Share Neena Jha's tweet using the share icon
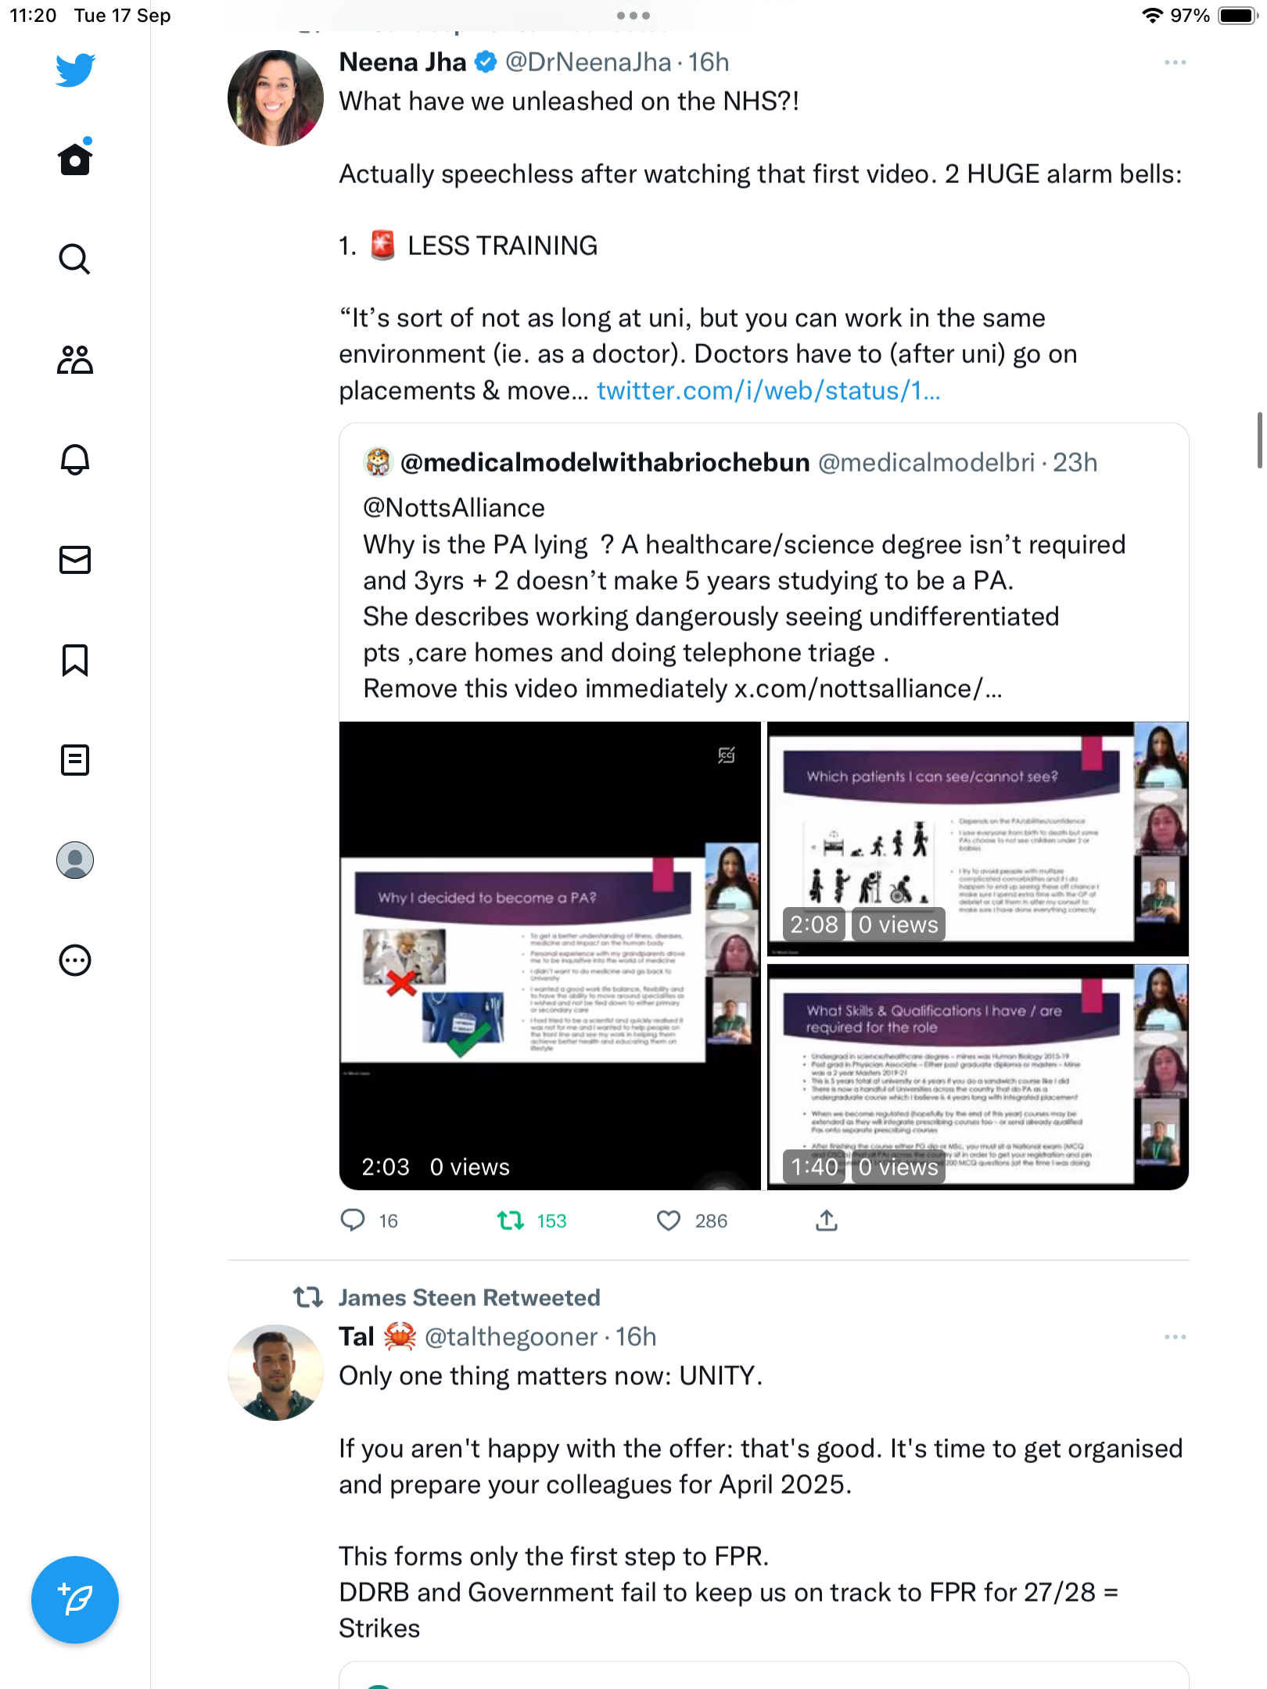Image resolution: width=1267 pixels, height=1689 pixels. [x=827, y=1221]
